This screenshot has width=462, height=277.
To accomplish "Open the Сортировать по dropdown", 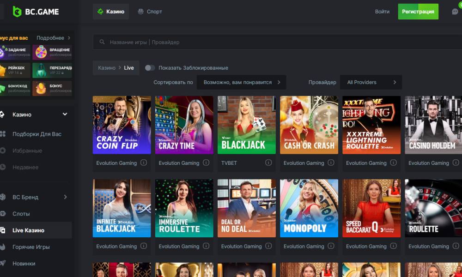I will 241,83.
